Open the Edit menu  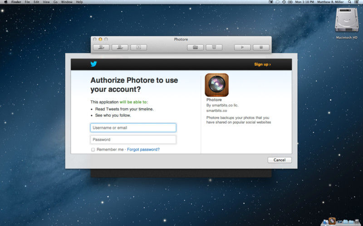(x=36, y=2)
